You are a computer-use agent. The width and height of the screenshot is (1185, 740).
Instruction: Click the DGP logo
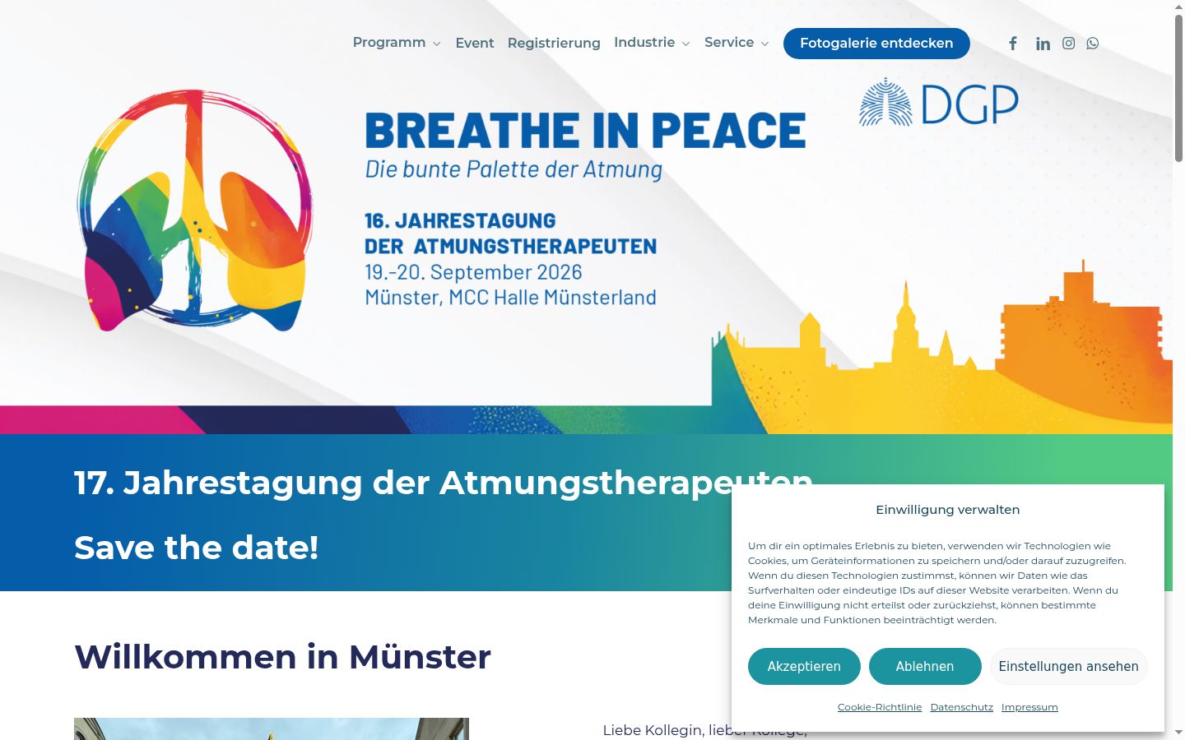click(x=939, y=103)
